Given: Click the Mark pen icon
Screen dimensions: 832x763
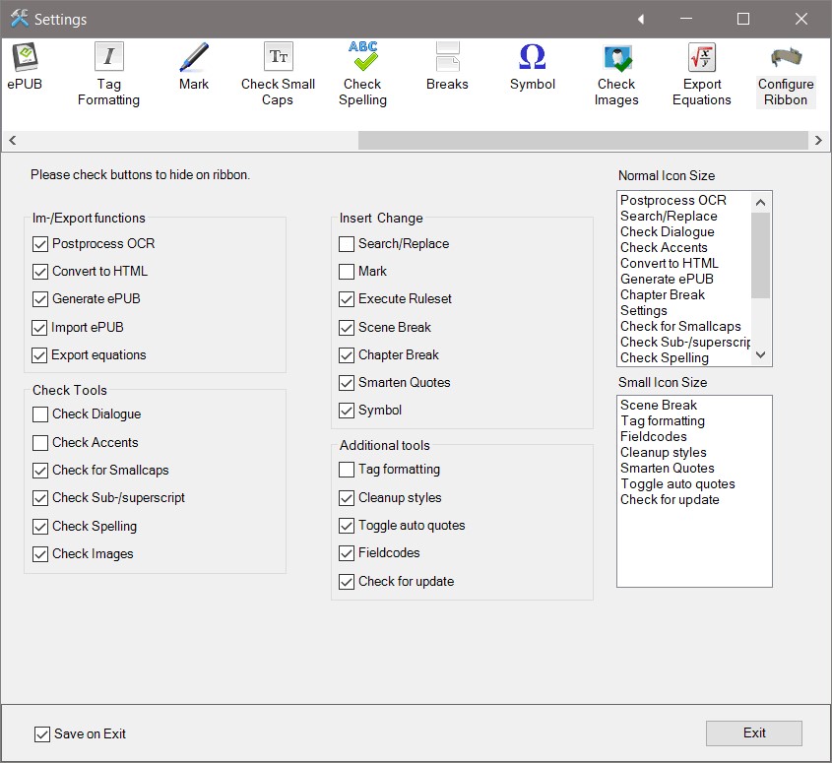Looking at the screenshot, I should click(x=194, y=57).
